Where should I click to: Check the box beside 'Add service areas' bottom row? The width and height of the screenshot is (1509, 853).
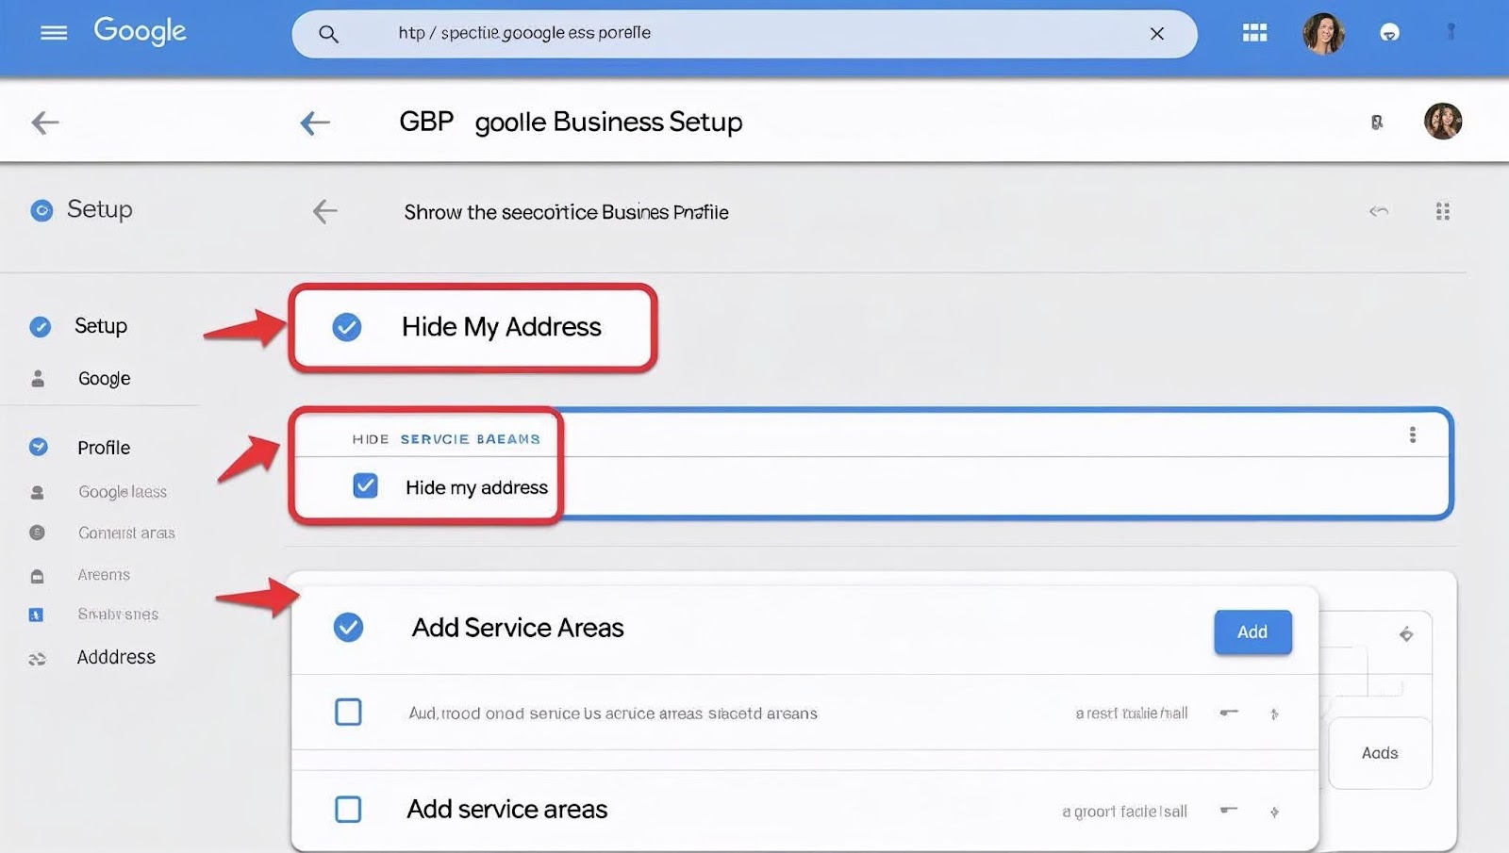click(348, 809)
